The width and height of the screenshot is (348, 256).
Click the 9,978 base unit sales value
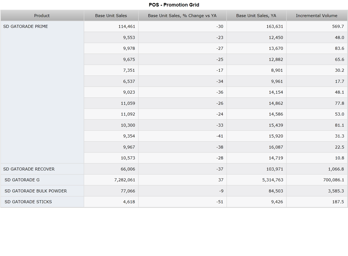coord(111,48)
